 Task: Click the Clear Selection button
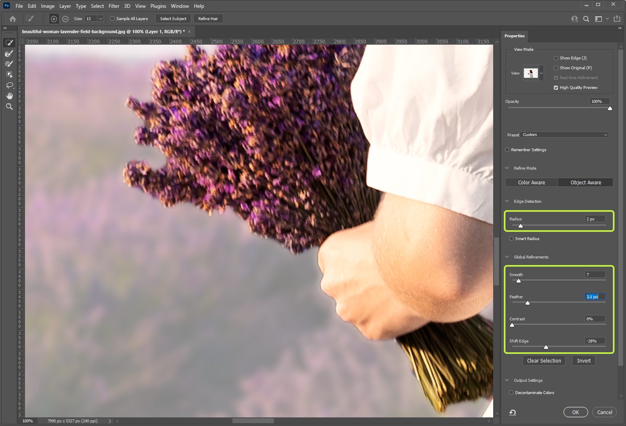544,361
